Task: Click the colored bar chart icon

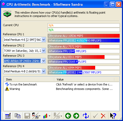Action: pos(45,116)
